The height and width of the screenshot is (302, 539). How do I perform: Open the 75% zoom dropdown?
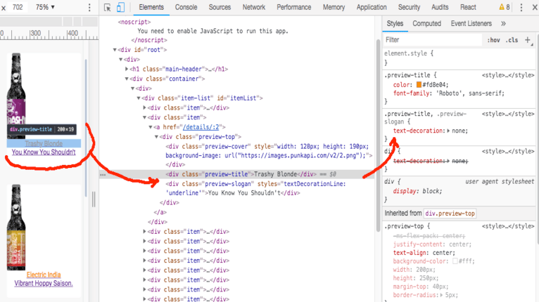(x=46, y=7)
